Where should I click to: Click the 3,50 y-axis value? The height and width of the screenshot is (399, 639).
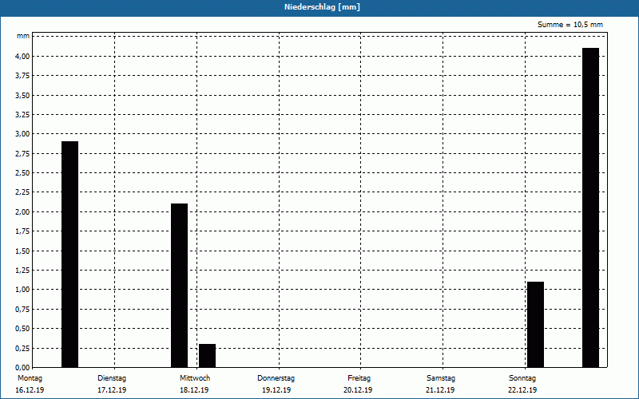(x=22, y=95)
